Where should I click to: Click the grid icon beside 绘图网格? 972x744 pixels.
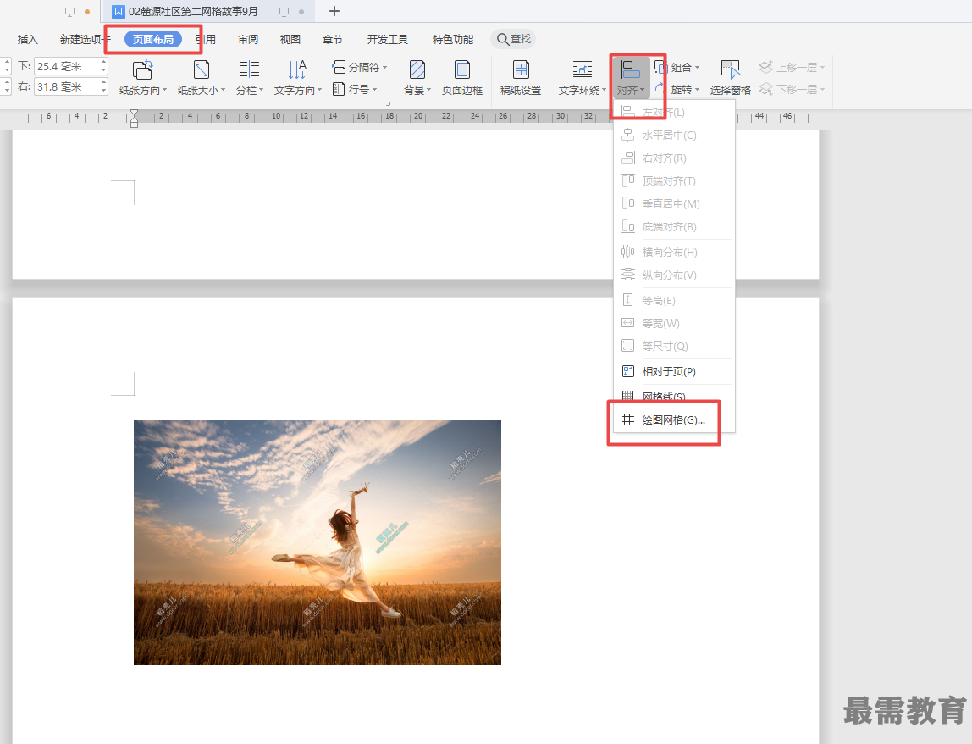click(x=628, y=419)
